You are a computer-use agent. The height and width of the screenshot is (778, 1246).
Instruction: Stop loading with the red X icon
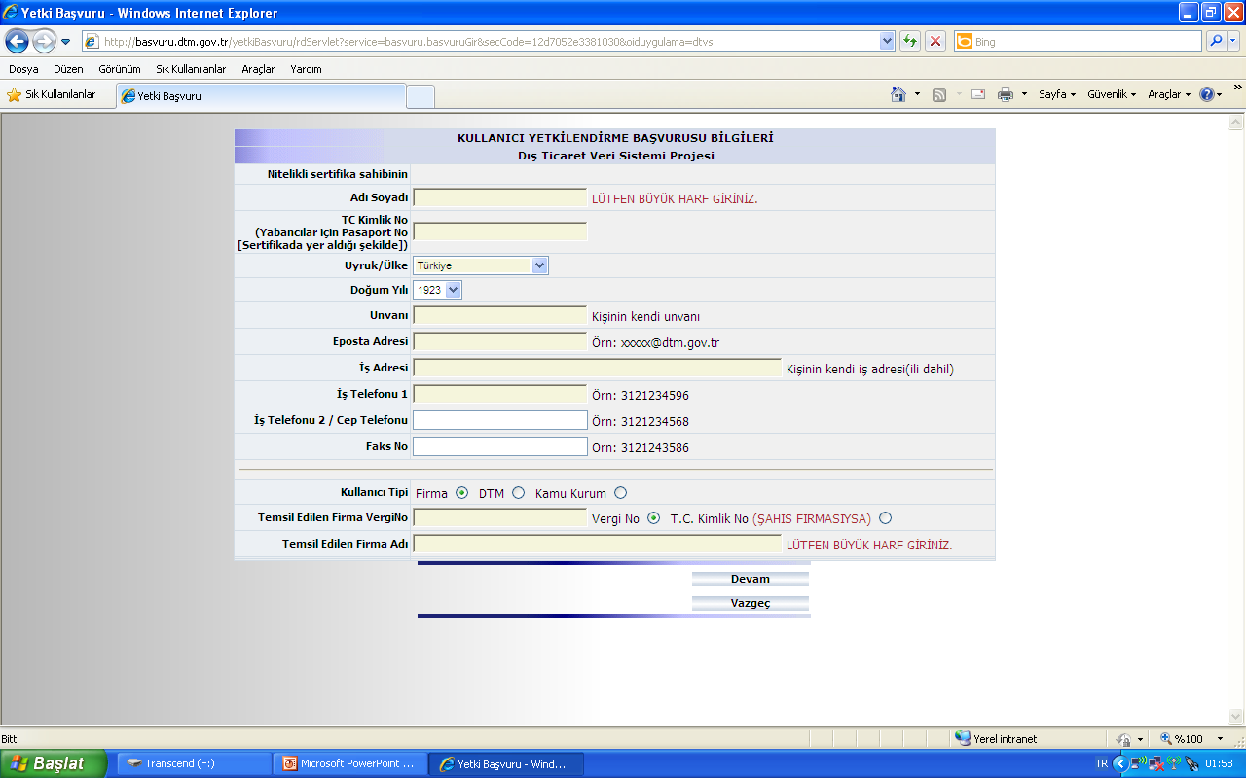[x=935, y=41]
